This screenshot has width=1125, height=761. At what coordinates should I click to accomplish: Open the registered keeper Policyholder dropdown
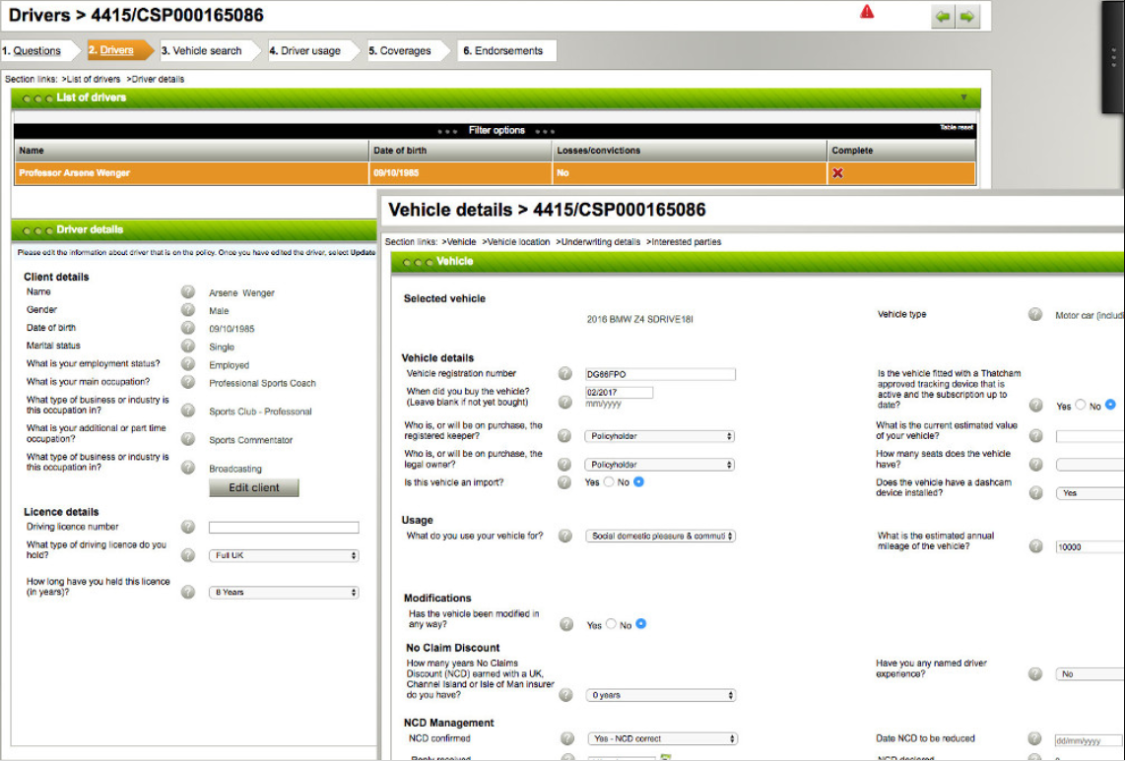point(661,436)
